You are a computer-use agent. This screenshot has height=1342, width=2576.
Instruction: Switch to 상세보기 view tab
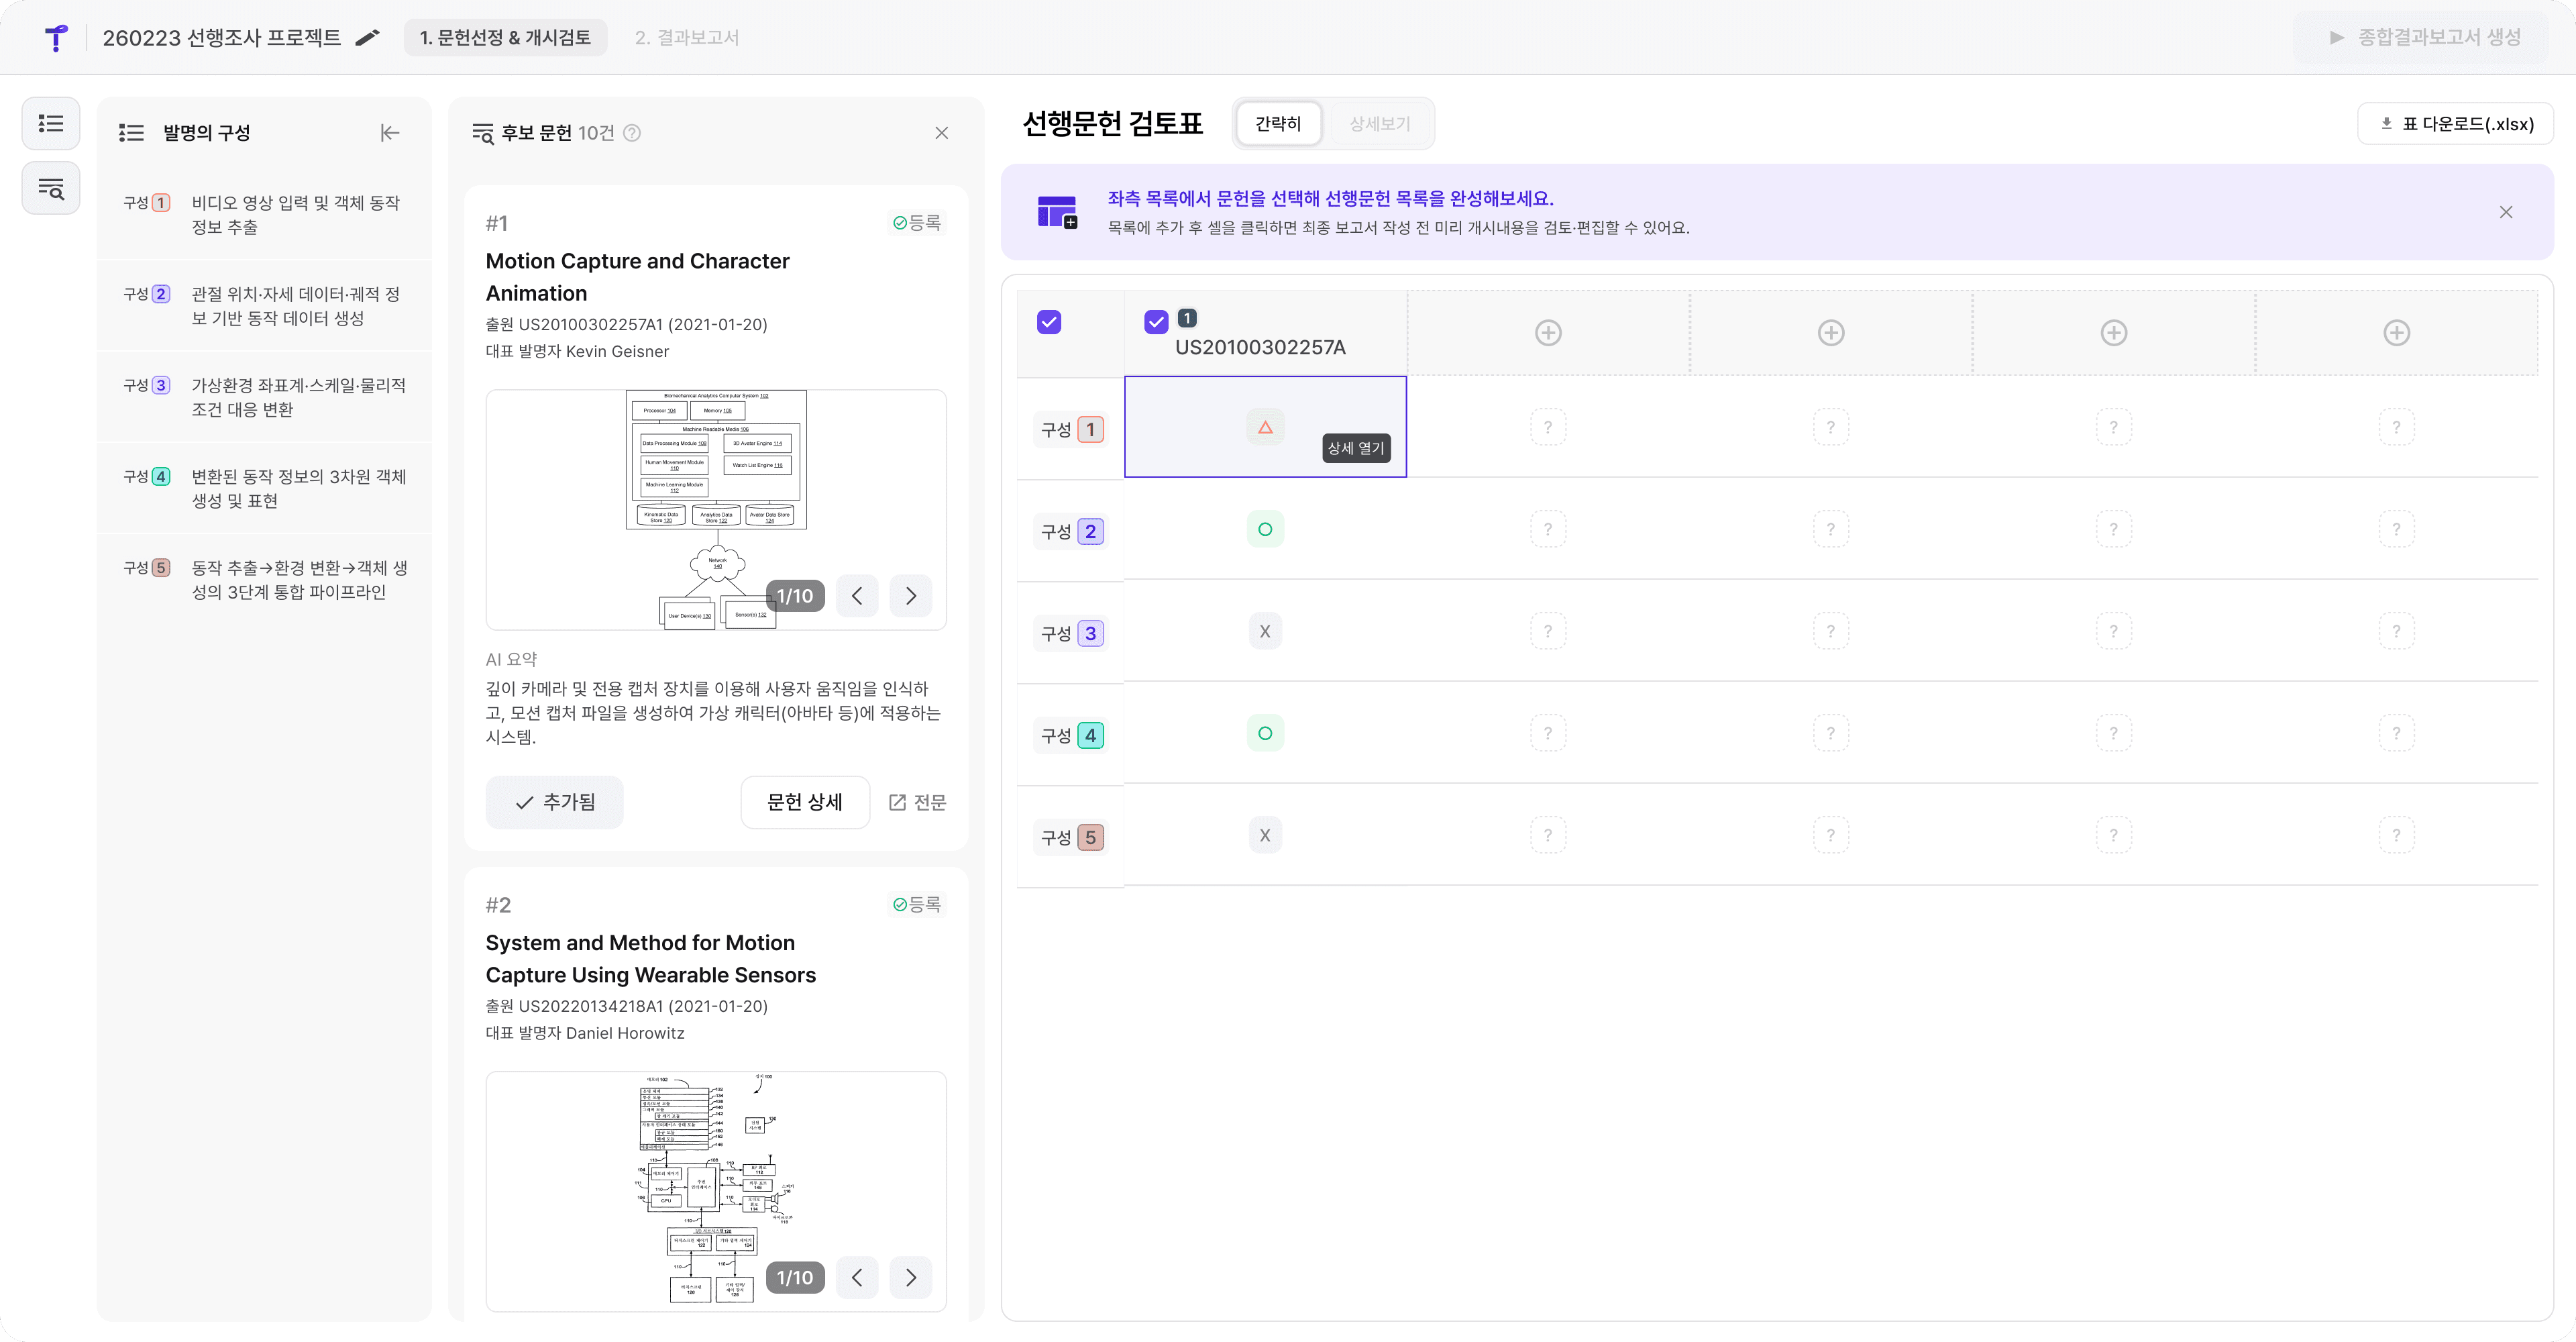click(1379, 124)
